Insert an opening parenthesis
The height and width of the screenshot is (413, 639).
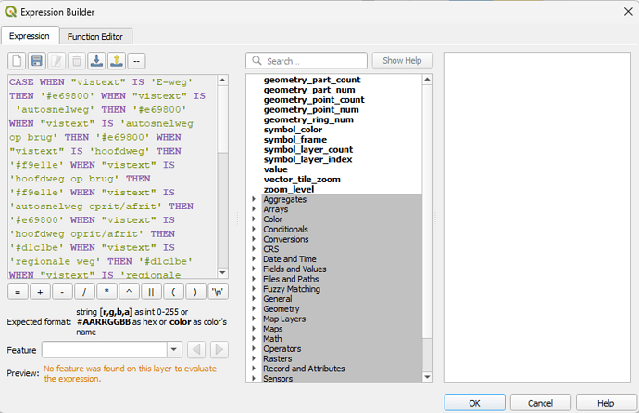pos(173,292)
